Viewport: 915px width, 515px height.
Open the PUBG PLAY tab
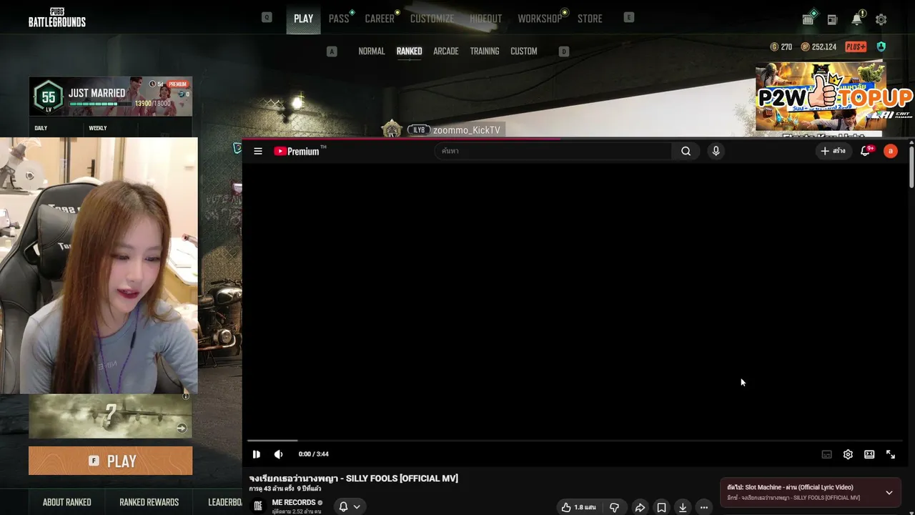303,19
